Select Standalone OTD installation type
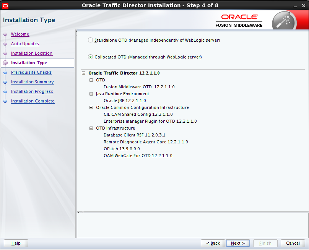Image resolution: width=309 pixels, height=250 pixels. [x=90, y=40]
